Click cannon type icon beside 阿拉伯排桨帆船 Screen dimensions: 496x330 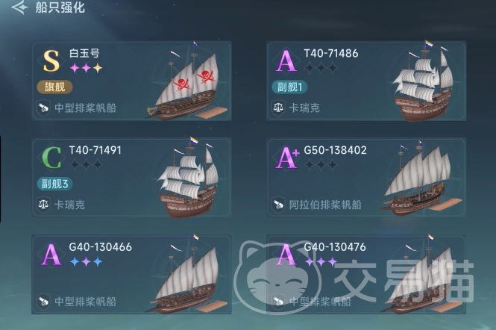277,204
